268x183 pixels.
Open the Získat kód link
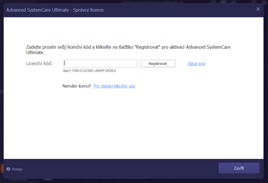(x=196, y=64)
